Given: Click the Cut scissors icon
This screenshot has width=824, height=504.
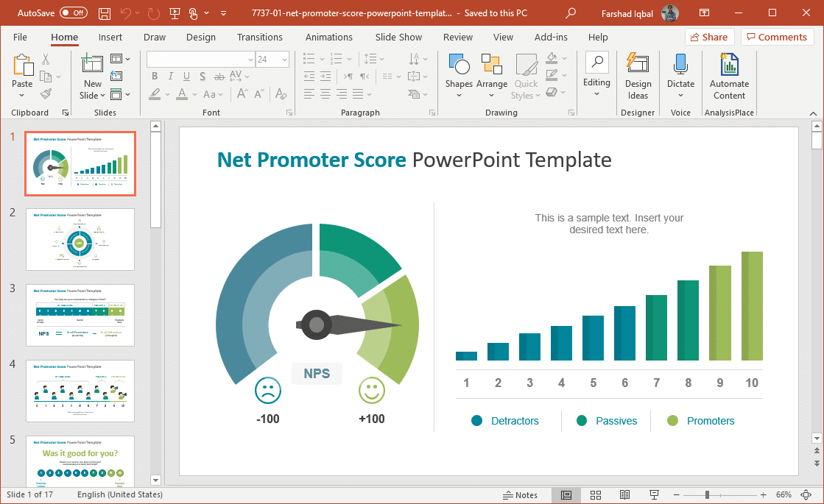Looking at the screenshot, I should click(x=46, y=60).
